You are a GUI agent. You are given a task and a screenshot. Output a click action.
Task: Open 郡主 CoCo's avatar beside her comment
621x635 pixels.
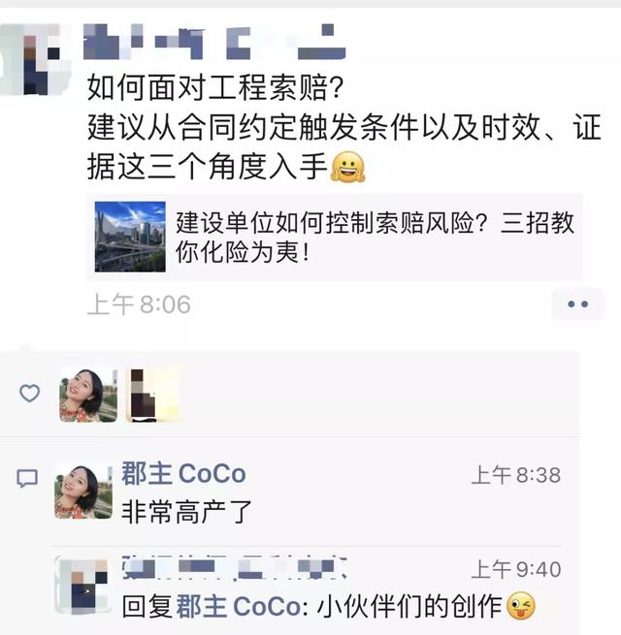(x=83, y=492)
